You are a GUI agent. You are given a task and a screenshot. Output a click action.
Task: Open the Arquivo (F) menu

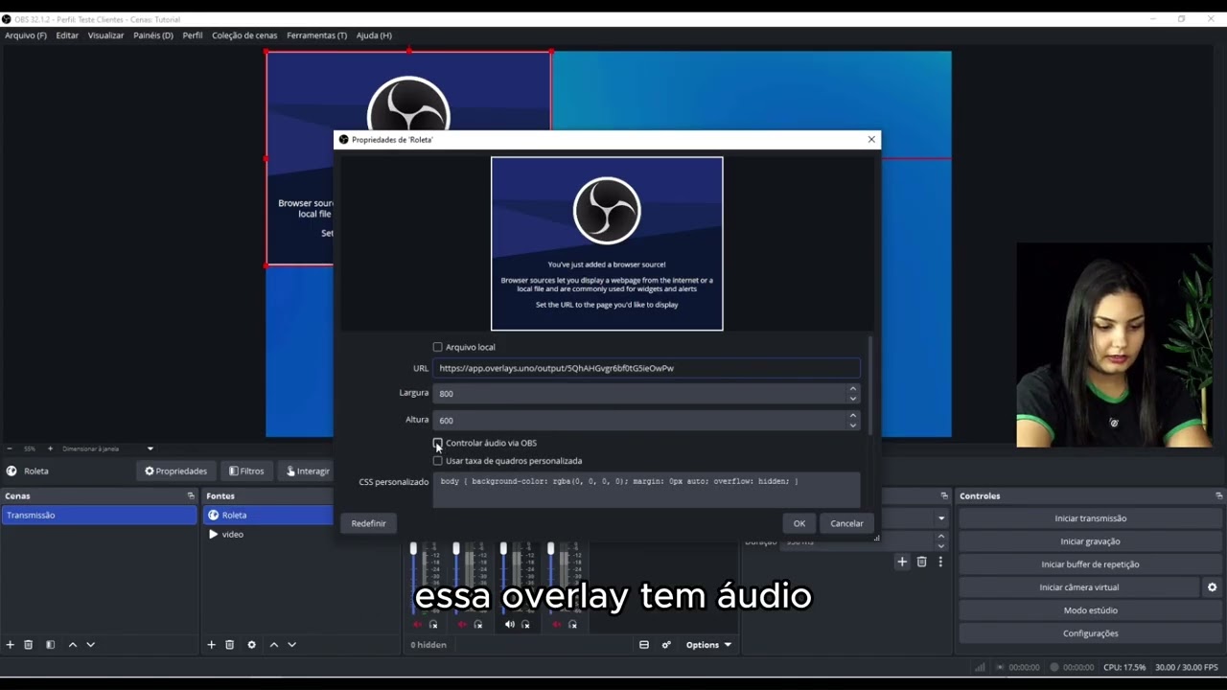click(x=26, y=35)
